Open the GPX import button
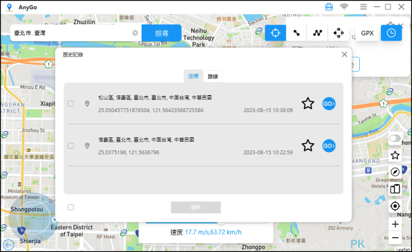Screen dimensions: 412x252 [367, 33]
